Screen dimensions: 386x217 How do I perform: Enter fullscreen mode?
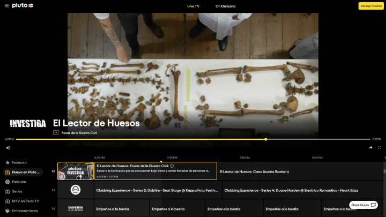click(x=380, y=147)
